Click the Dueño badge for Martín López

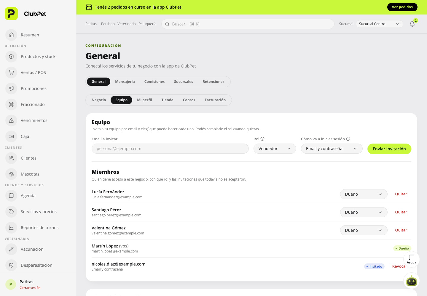[402, 248]
